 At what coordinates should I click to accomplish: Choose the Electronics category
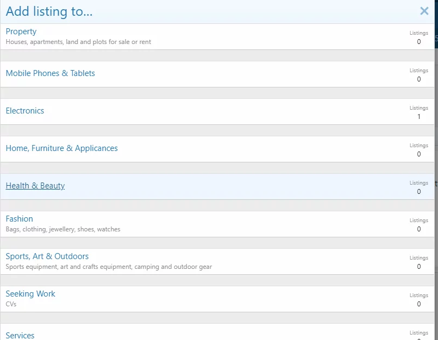coord(25,111)
